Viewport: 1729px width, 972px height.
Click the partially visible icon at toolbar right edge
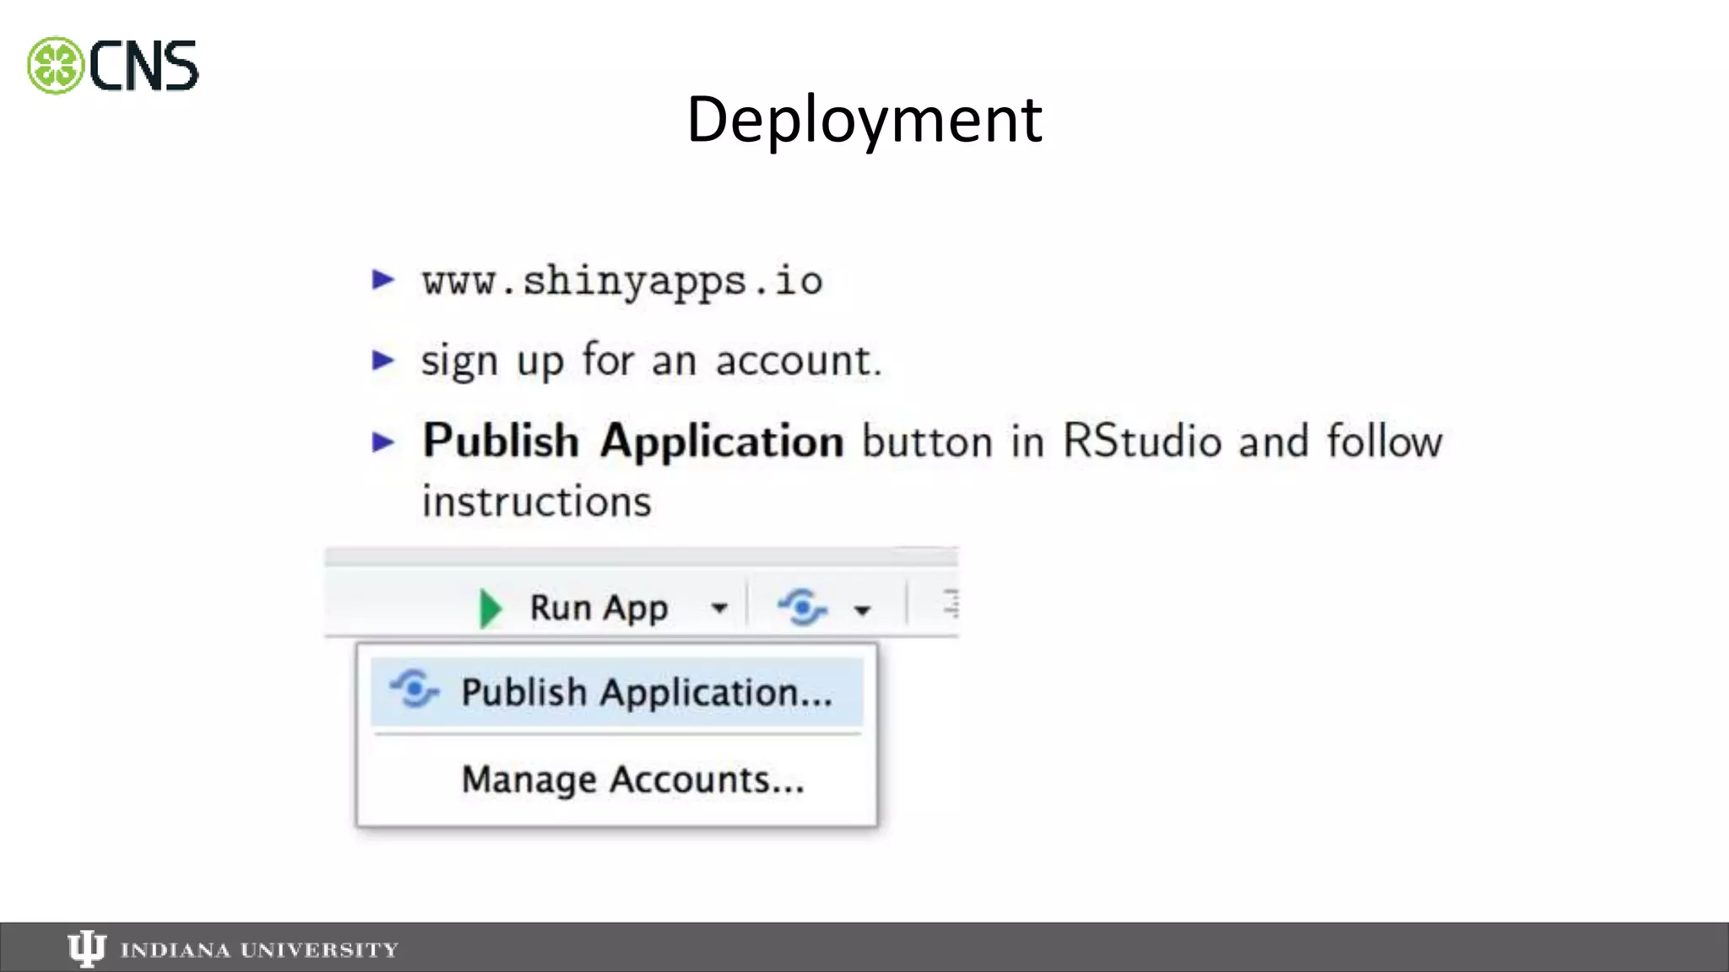pos(951,604)
